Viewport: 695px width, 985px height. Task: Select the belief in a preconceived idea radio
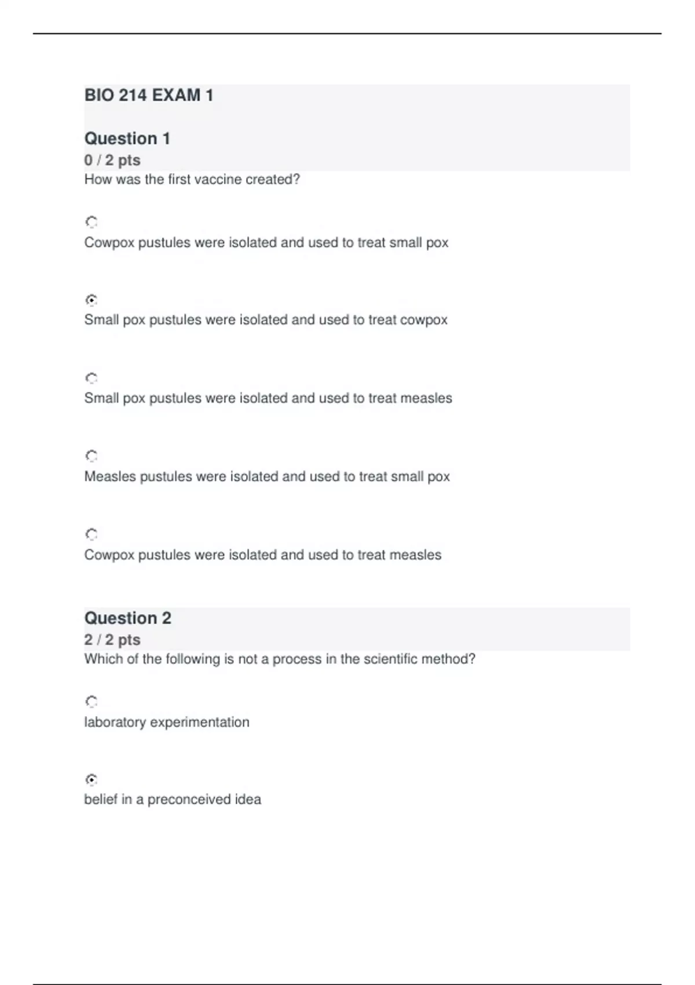coord(92,779)
